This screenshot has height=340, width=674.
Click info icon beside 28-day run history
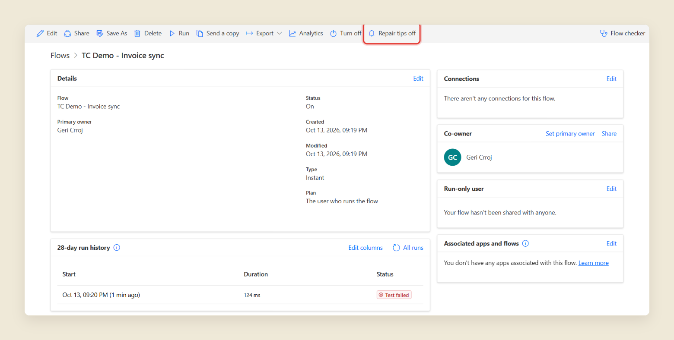click(x=117, y=248)
